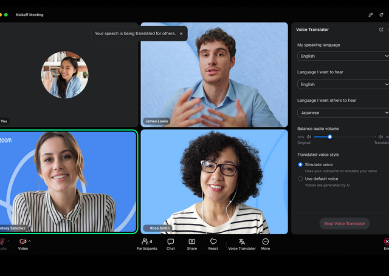Click Stop Voice Translator button

345,223
